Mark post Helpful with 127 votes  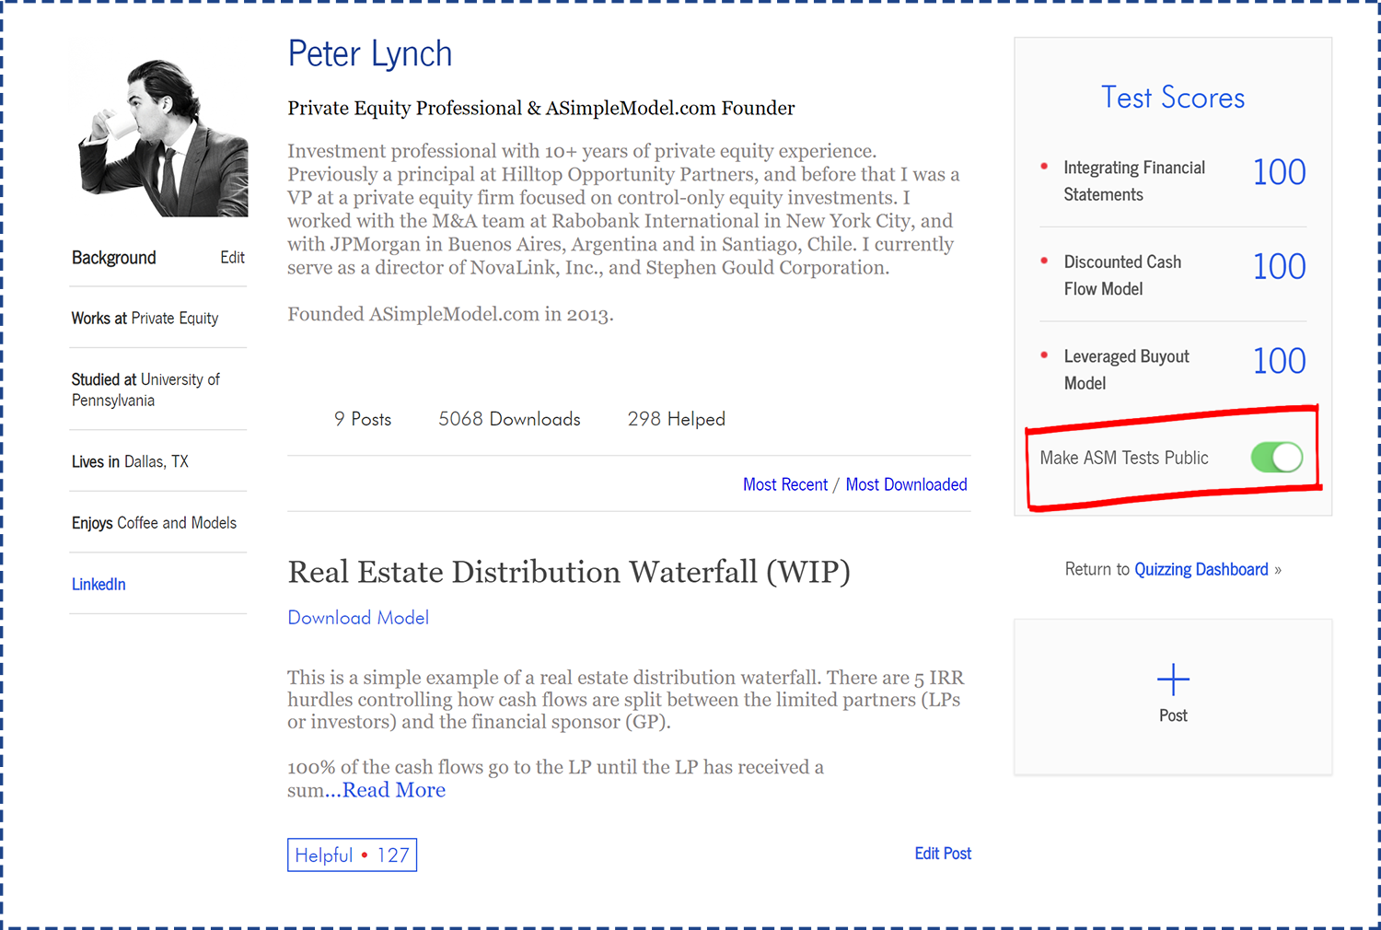point(352,855)
